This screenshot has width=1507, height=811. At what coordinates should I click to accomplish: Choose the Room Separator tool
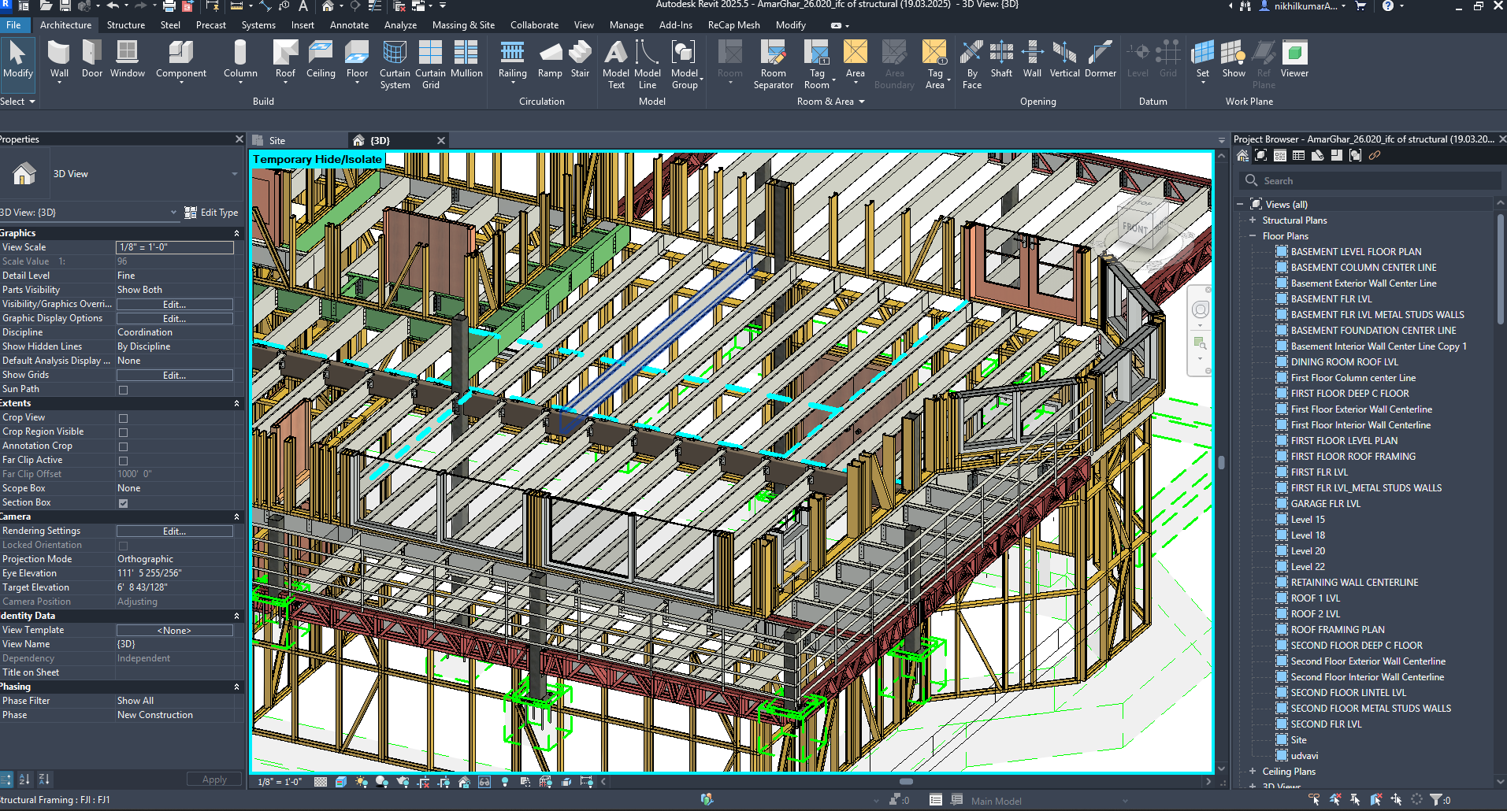point(773,65)
